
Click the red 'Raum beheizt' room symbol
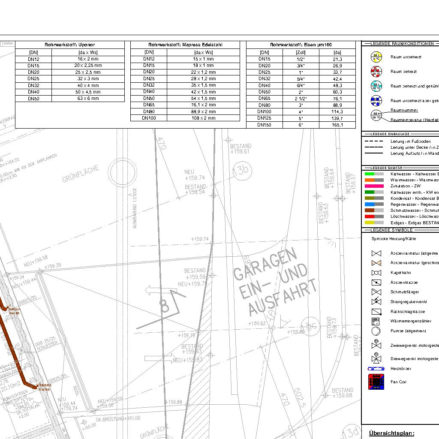(x=376, y=71)
